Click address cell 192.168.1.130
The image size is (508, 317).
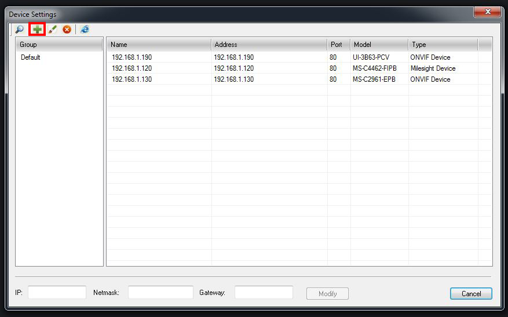click(233, 79)
